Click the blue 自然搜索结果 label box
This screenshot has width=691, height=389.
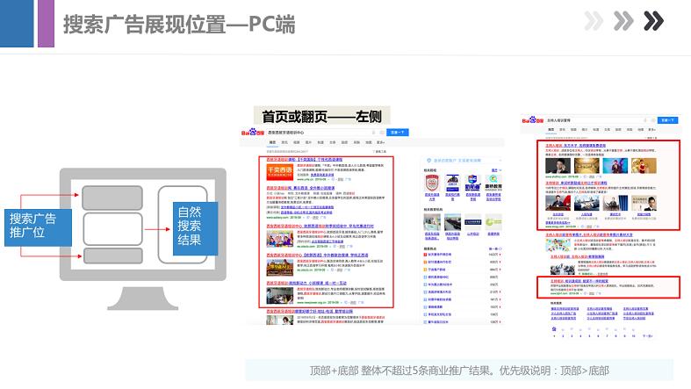(x=188, y=225)
